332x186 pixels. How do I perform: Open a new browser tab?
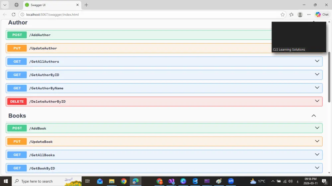pyautogui.click(x=86, y=5)
